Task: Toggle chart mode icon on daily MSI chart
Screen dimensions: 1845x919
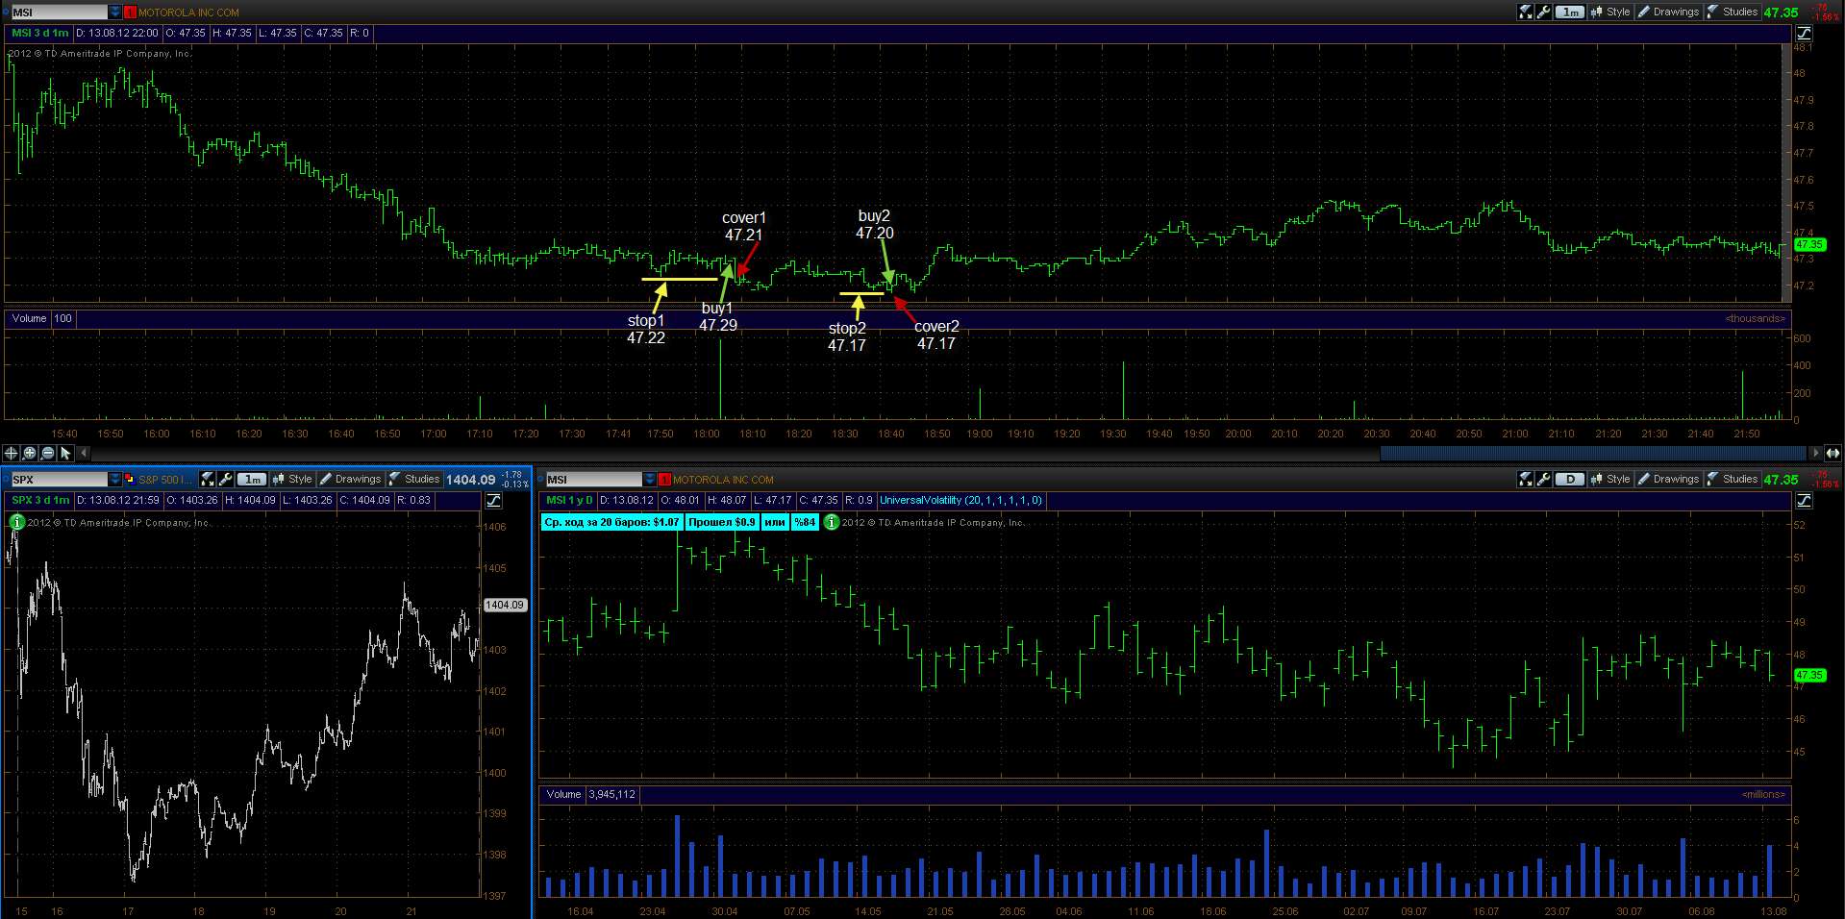Action: pyautogui.click(x=1805, y=500)
